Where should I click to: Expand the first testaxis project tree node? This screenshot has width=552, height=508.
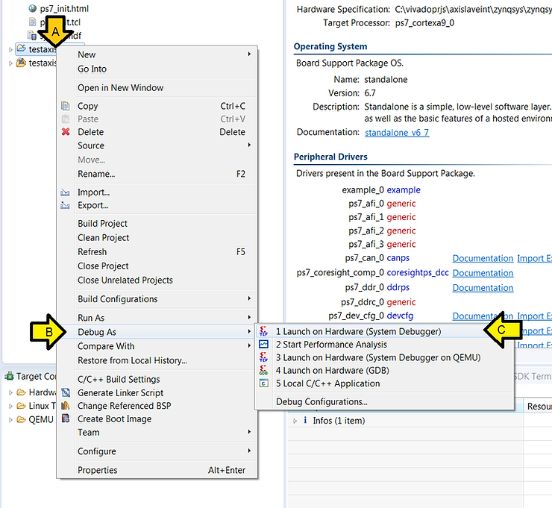[x=10, y=50]
